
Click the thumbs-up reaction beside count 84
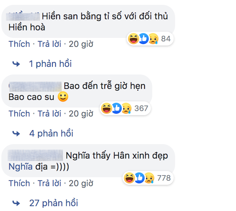pyautogui.click(x=143, y=39)
